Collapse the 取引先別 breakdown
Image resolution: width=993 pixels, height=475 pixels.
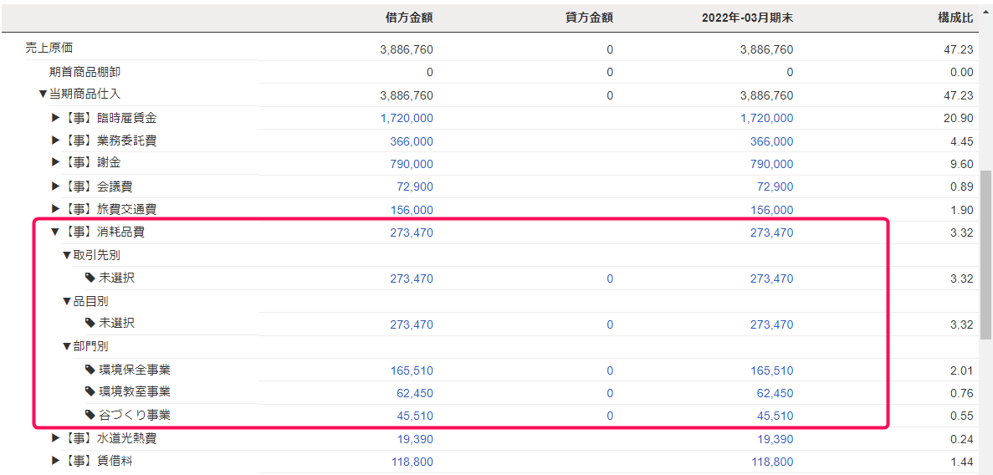tap(67, 256)
